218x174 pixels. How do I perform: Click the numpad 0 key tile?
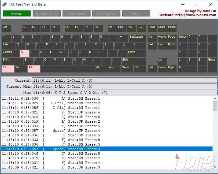coord(188,69)
